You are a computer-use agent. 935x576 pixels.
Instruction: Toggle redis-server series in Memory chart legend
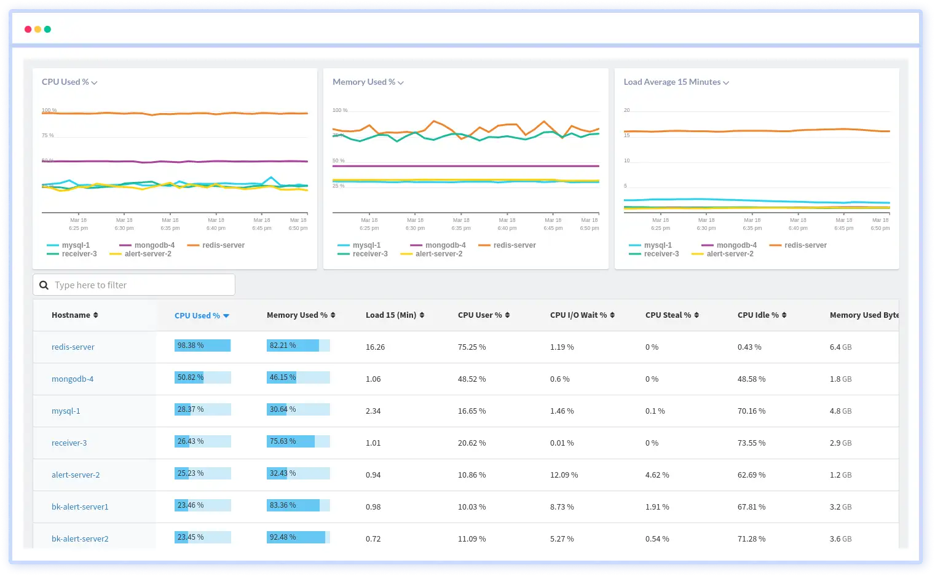coord(507,245)
